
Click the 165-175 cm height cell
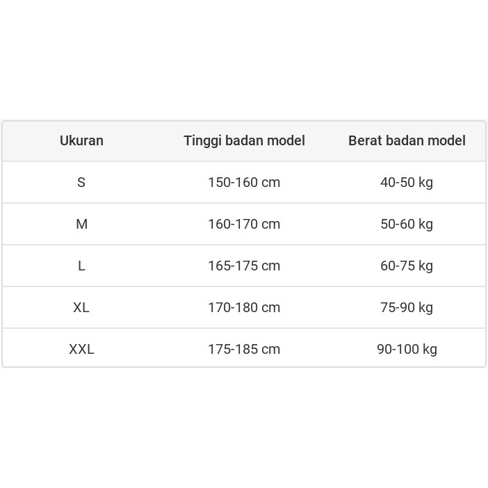click(x=244, y=266)
